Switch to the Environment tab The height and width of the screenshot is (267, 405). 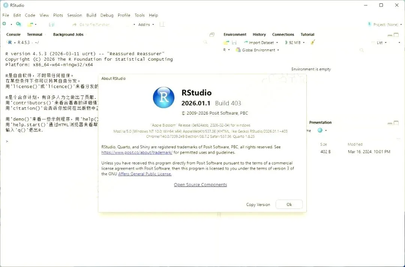(x=235, y=34)
